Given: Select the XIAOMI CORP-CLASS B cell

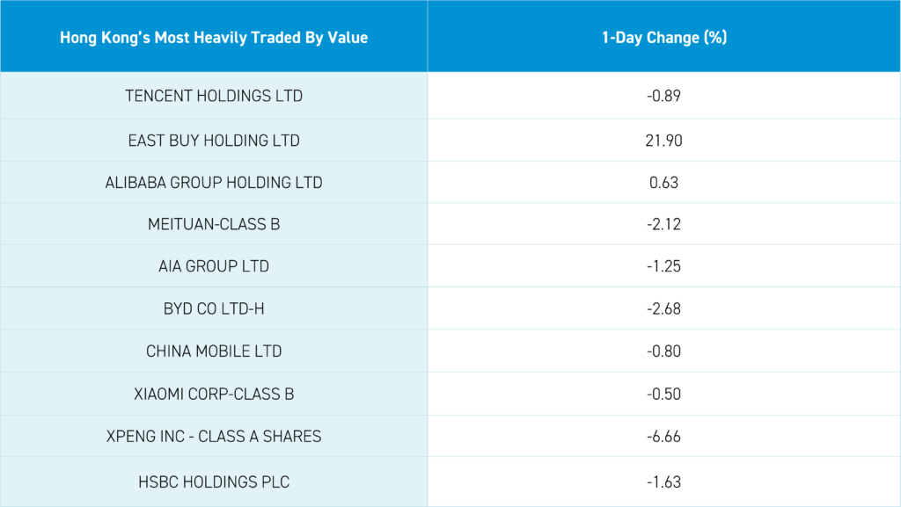Looking at the screenshot, I should pos(214,394).
